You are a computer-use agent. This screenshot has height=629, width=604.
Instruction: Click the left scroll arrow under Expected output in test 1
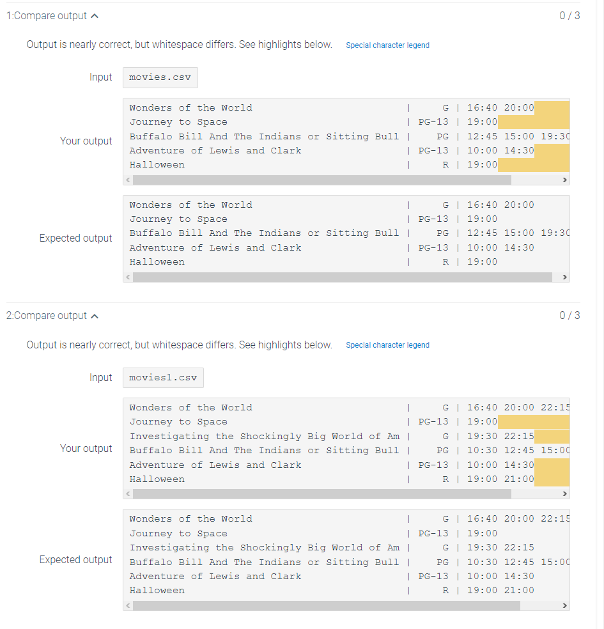[127, 277]
